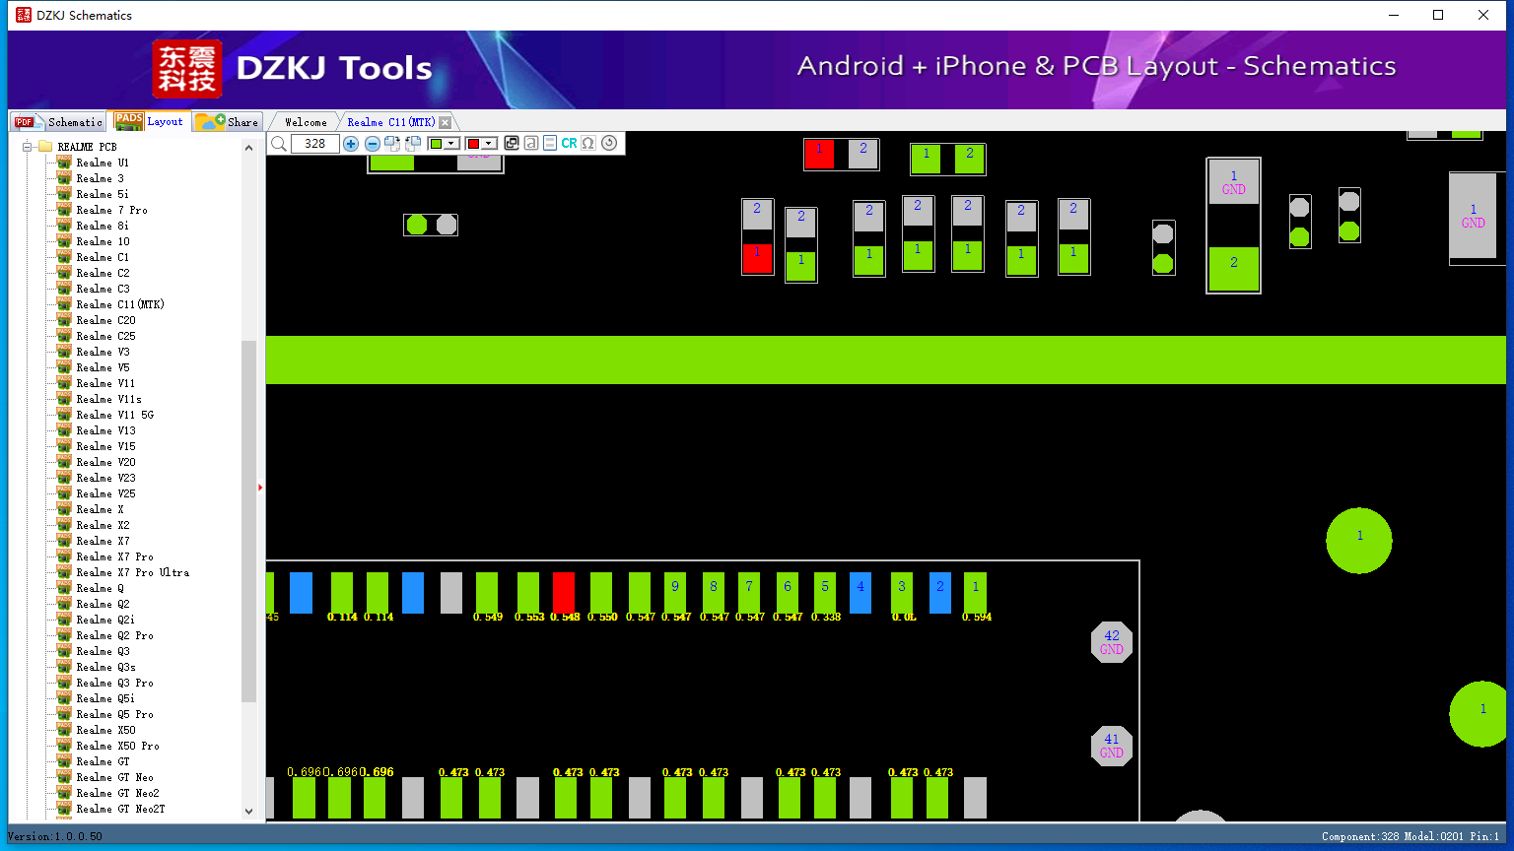Click the PADS icon beside Realme V11 5G

point(64,415)
